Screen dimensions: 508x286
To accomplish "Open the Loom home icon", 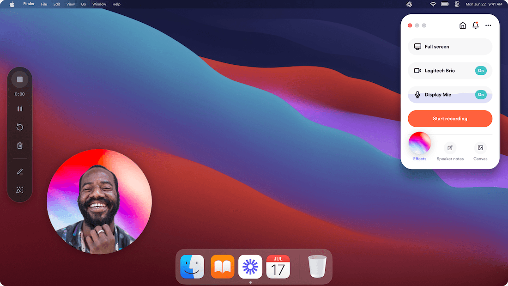I will click(463, 25).
